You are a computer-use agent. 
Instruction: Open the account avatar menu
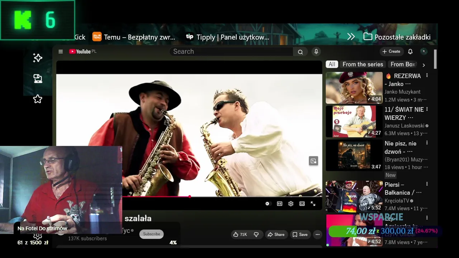(x=424, y=52)
